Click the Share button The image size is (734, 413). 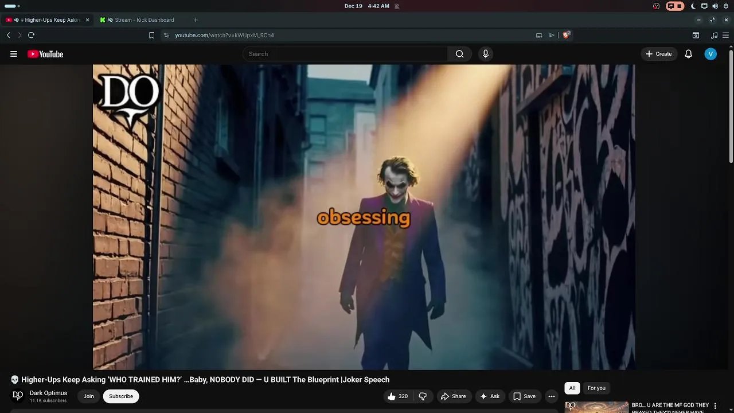pyautogui.click(x=453, y=396)
